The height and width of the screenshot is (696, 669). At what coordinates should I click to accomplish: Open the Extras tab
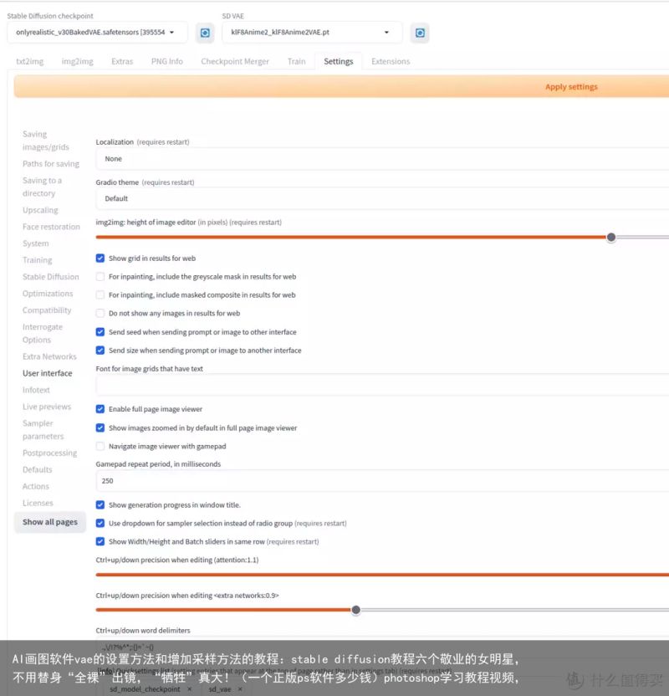point(122,61)
